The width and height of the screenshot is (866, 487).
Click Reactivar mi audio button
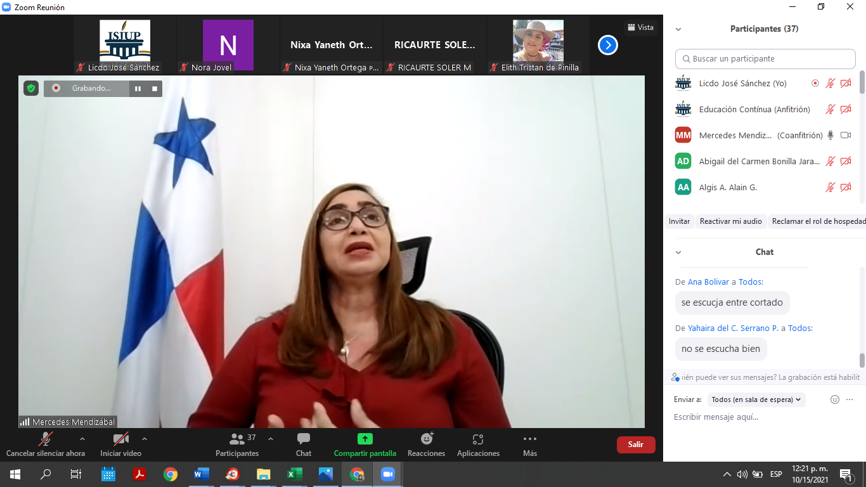[x=730, y=221]
